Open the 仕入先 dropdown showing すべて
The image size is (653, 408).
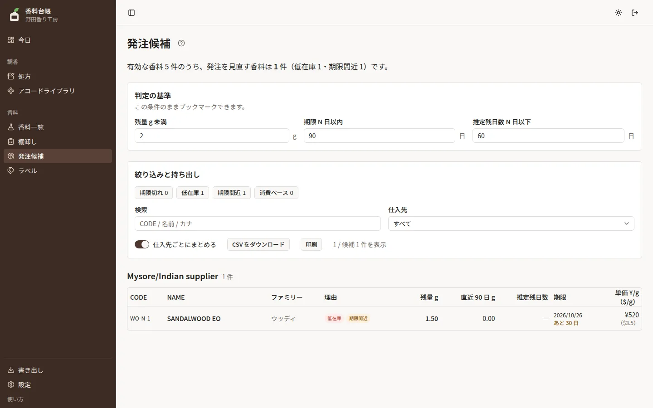coord(511,223)
